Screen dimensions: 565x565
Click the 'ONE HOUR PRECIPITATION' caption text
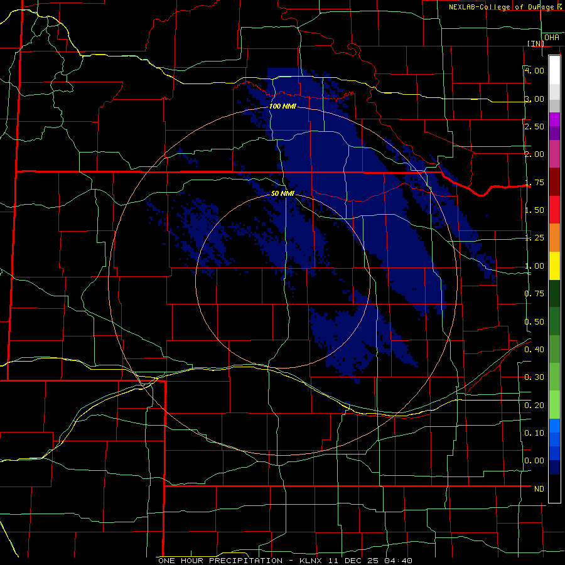tap(220, 561)
